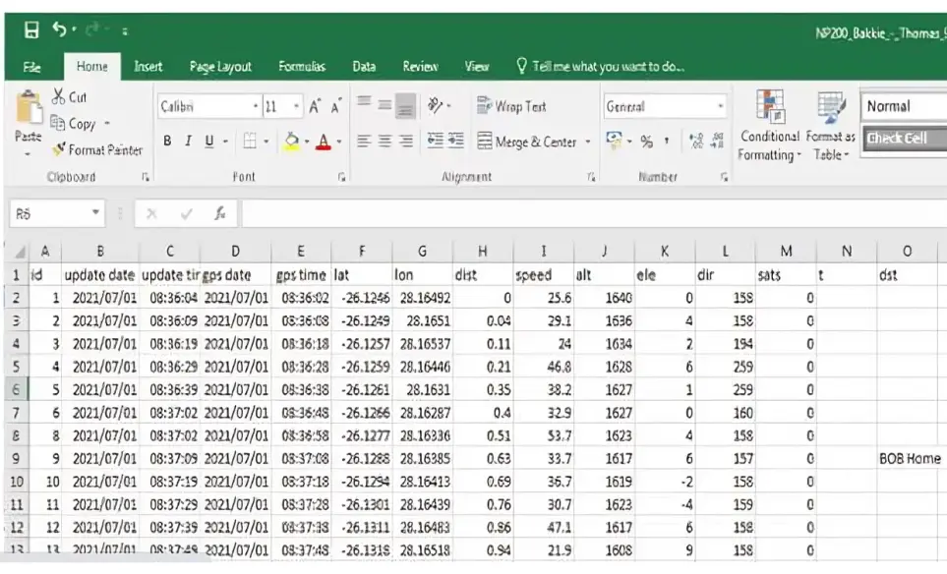
Task: Click the Increase Font Size icon
Action: [x=316, y=106]
